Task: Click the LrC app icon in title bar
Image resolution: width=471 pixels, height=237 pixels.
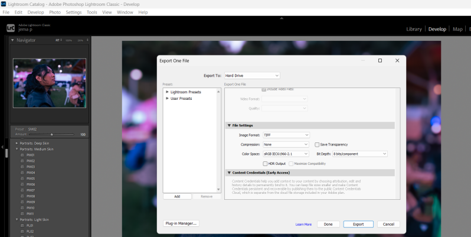Action: (4, 4)
